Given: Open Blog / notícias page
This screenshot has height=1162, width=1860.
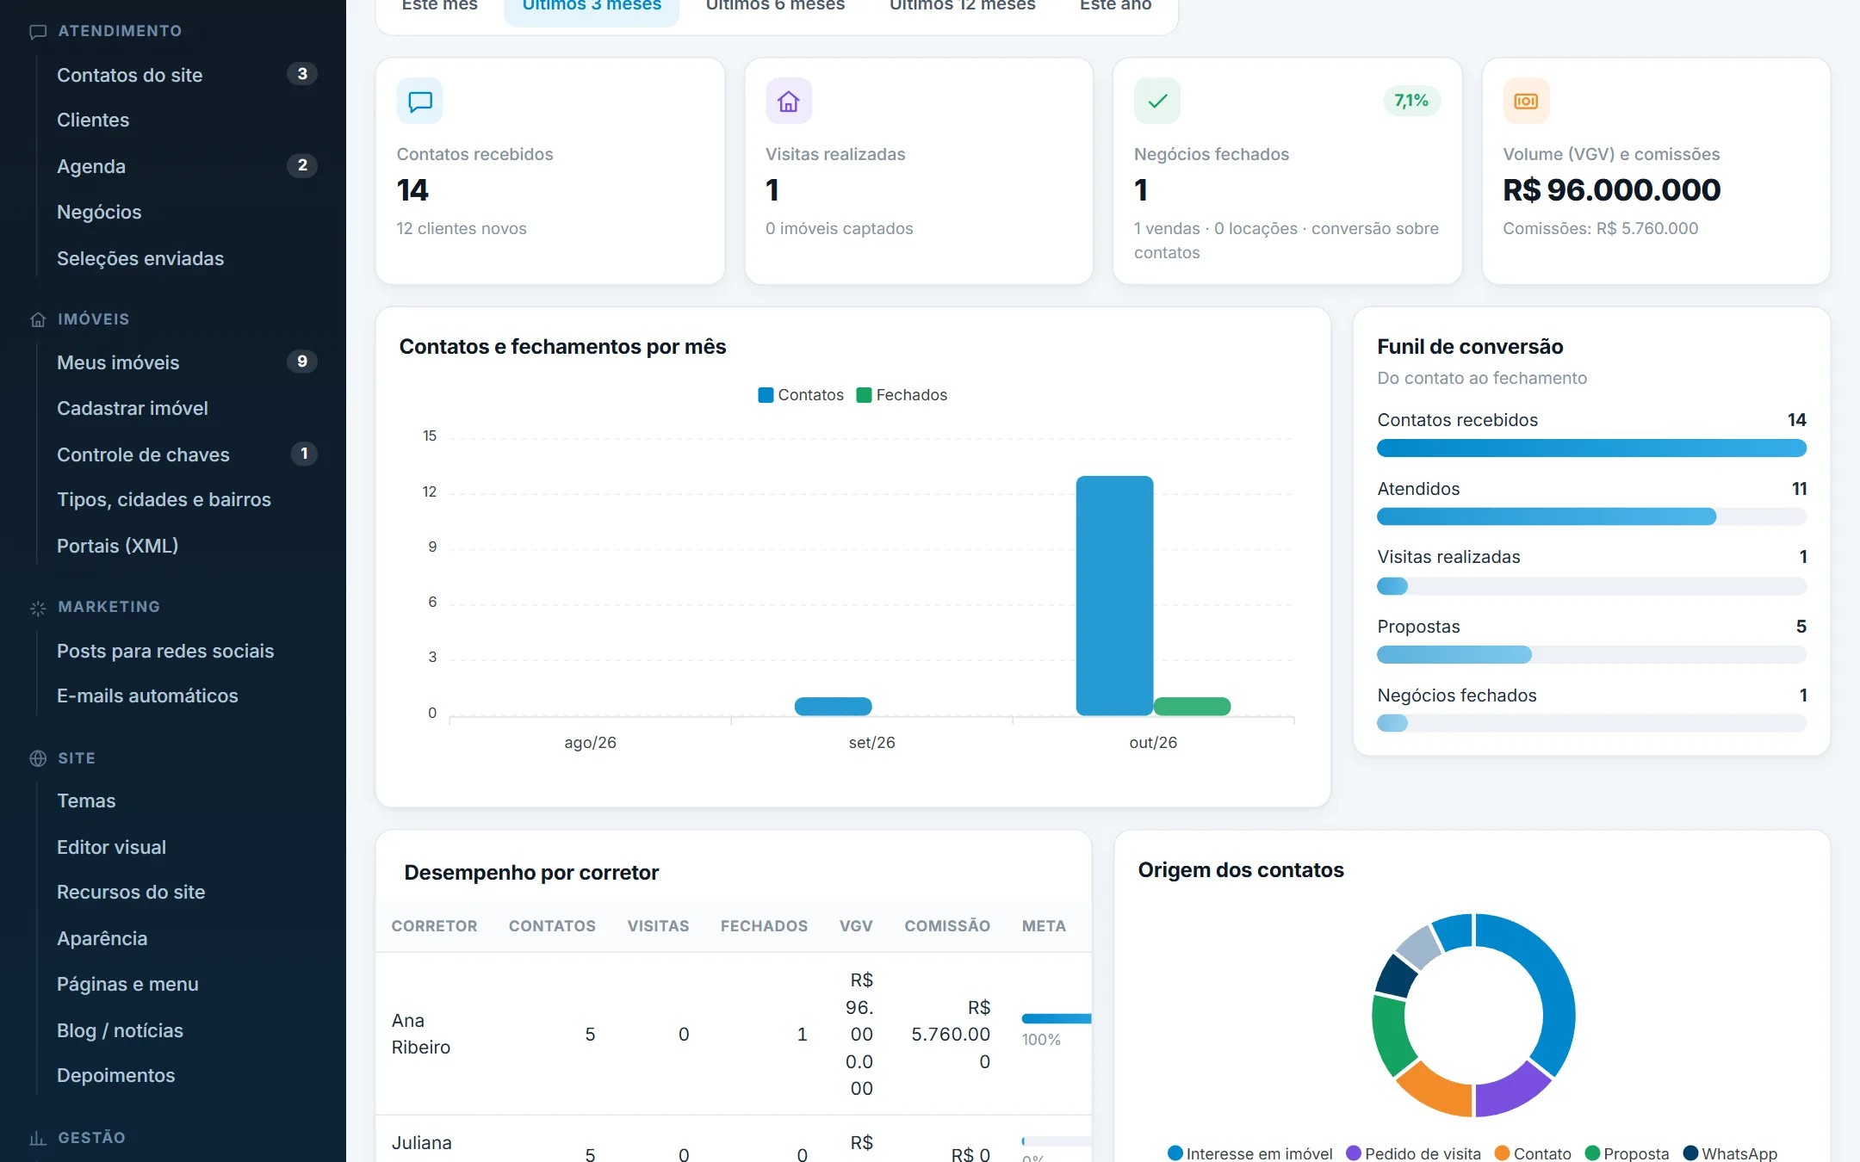Looking at the screenshot, I should [121, 1031].
